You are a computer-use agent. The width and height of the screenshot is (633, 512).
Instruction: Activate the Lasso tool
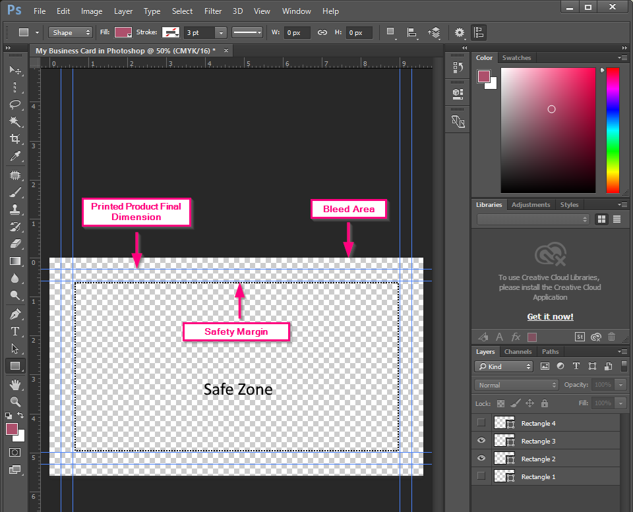(x=16, y=105)
